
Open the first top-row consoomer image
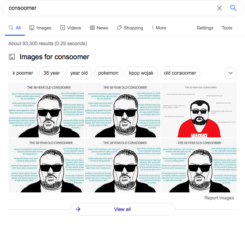tap(46, 110)
